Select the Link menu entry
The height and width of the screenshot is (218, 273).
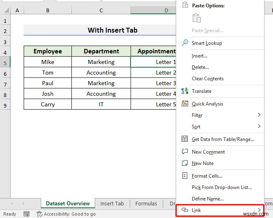click(220, 210)
